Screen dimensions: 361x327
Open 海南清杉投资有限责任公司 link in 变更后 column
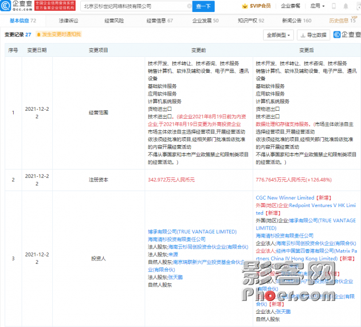click(x=285, y=236)
